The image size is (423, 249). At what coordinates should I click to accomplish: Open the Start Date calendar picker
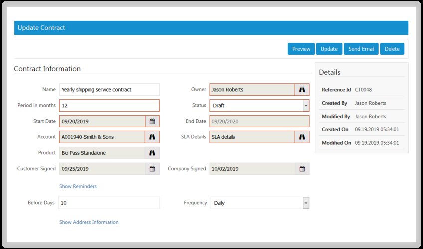click(152, 121)
